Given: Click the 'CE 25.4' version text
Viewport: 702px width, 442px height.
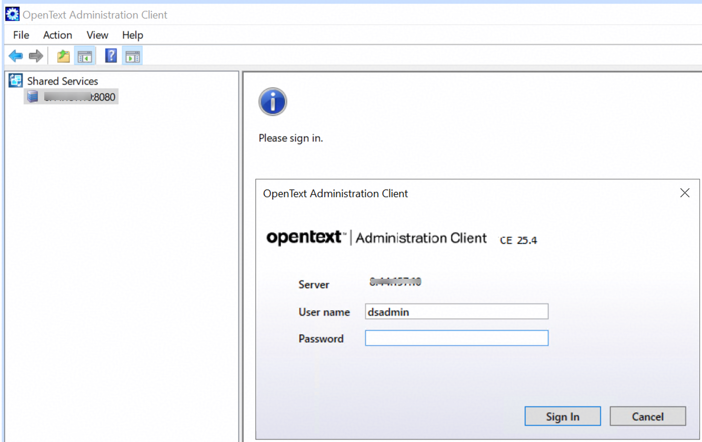Looking at the screenshot, I should tap(518, 240).
